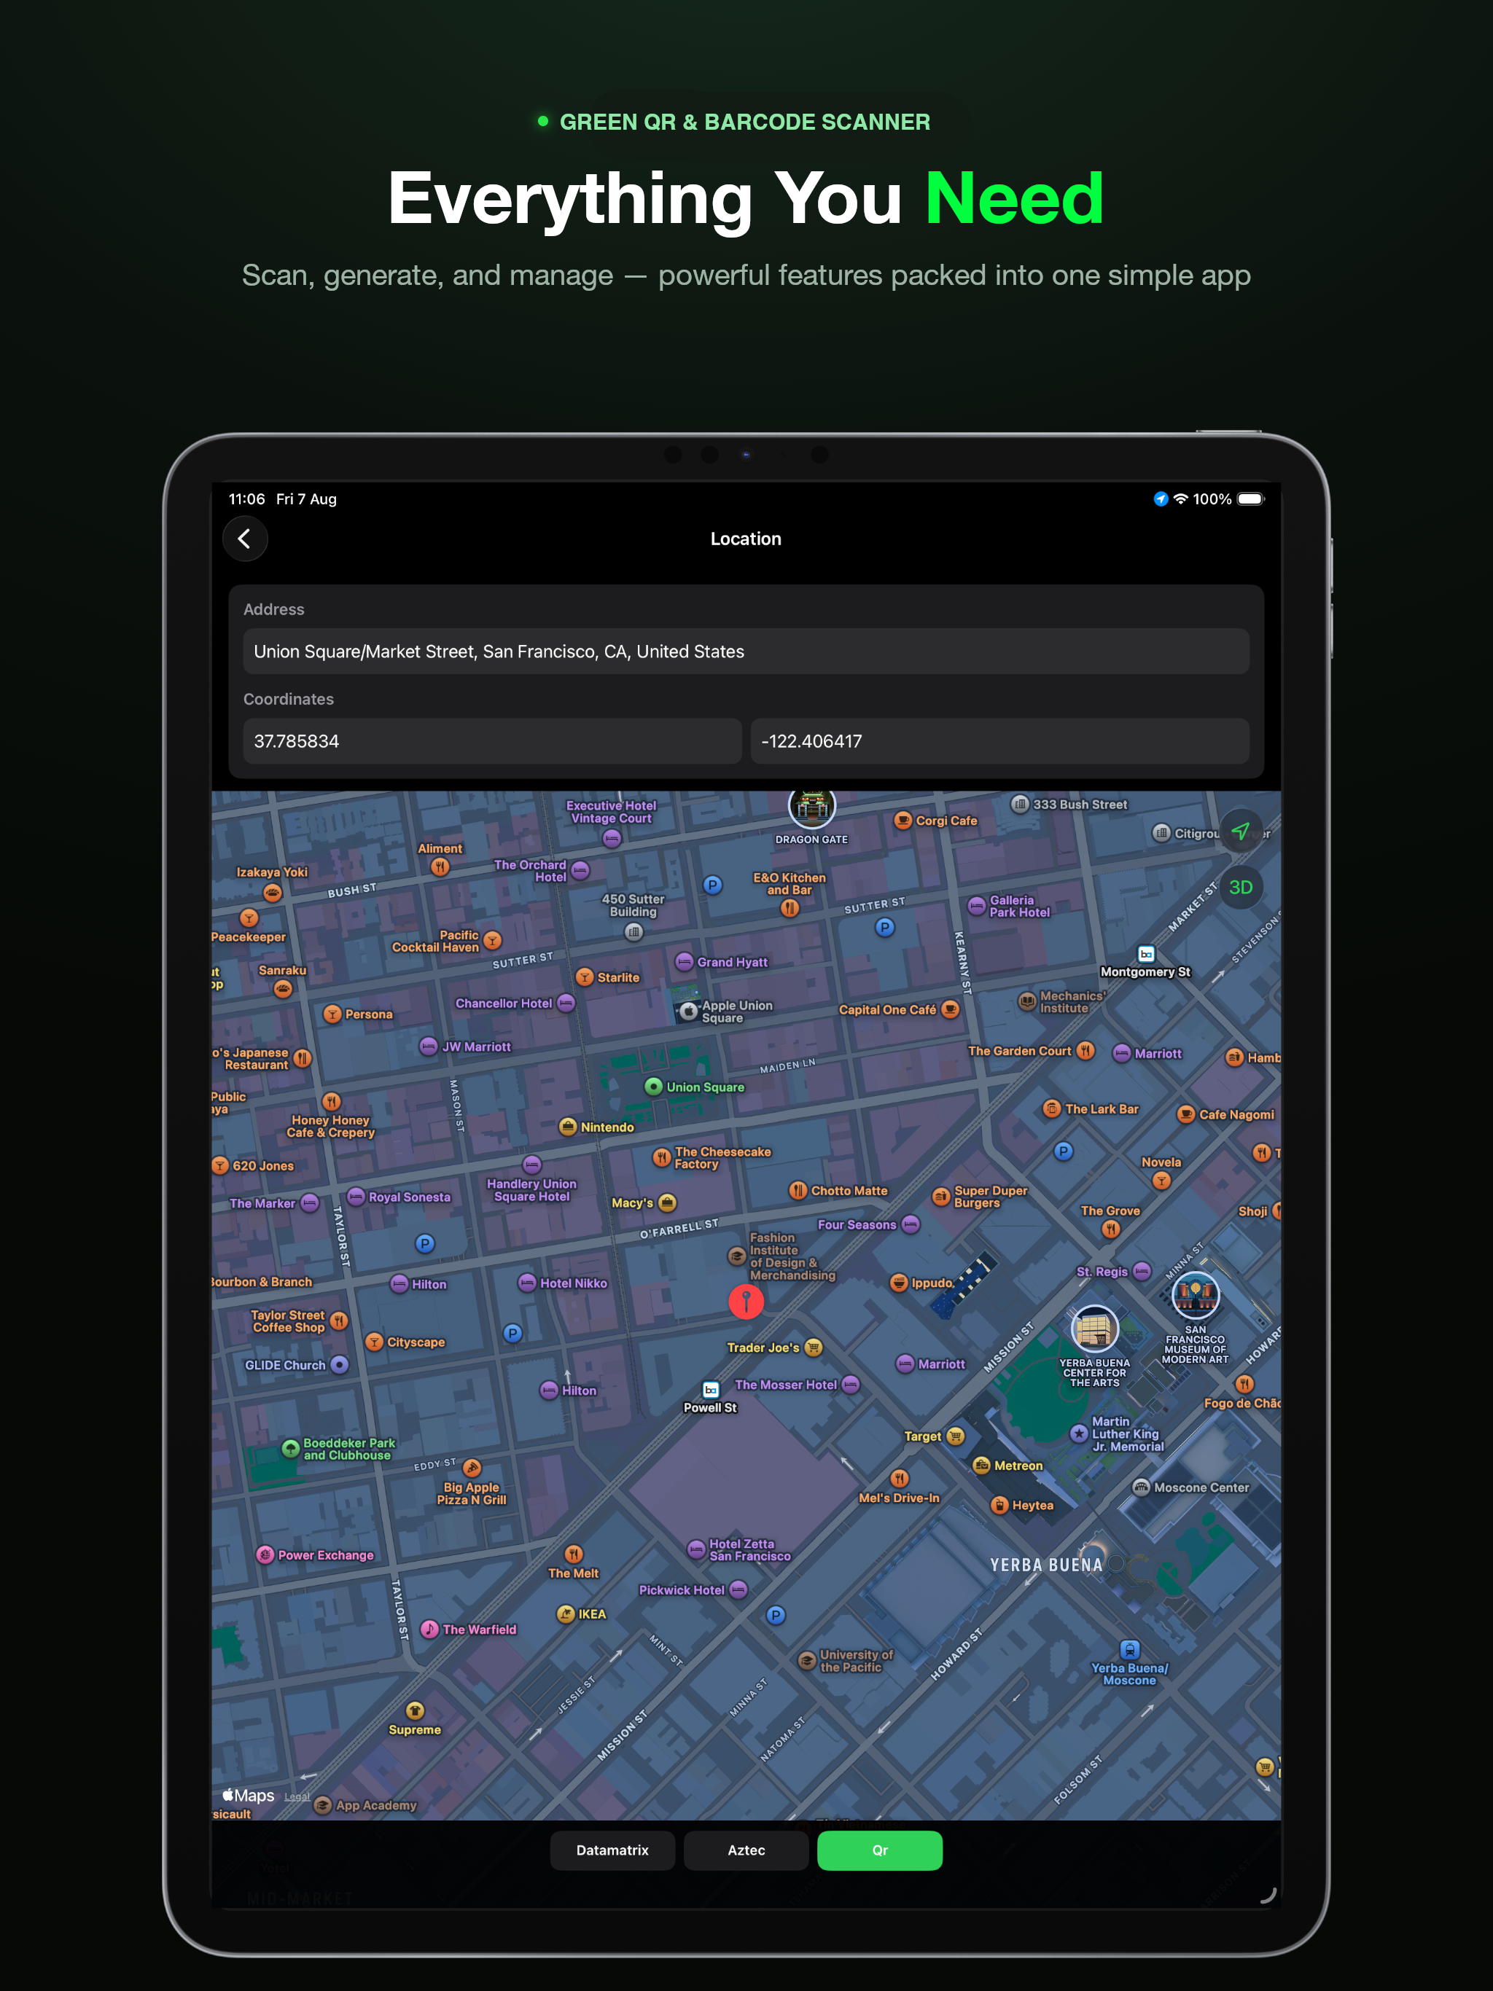Tap the Heytea marker
This screenshot has height=1991, width=1493.
tap(999, 1505)
